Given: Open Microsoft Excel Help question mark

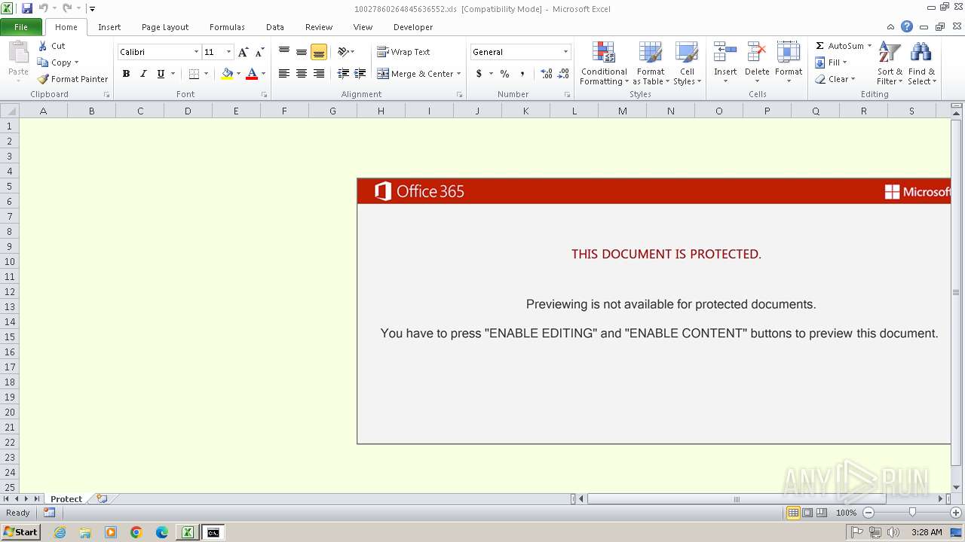Looking at the screenshot, I should pos(907,27).
